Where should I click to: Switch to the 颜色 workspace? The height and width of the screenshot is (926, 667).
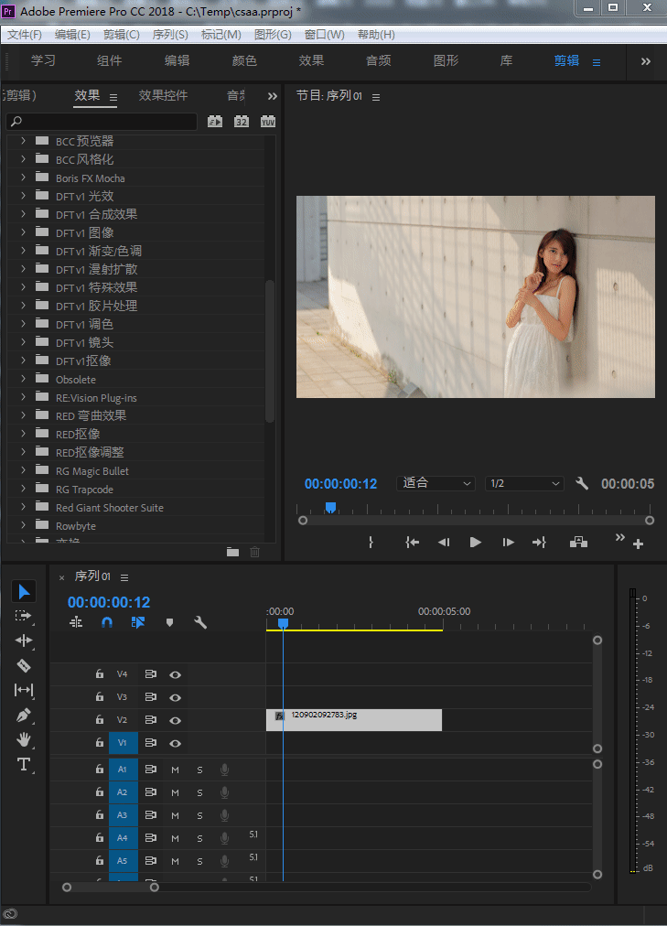(244, 60)
